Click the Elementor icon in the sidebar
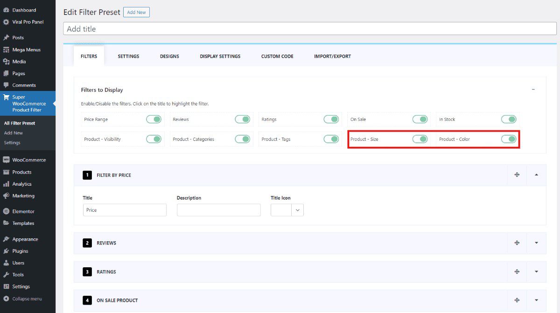This screenshot has width=560, height=313. click(6, 211)
